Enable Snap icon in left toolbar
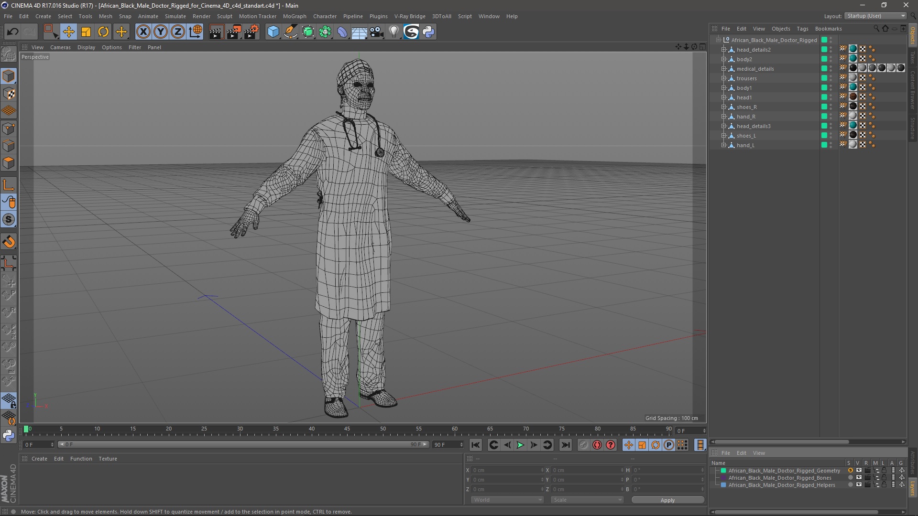The height and width of the screenshot is (516, 918). pyautogui.click(x=9, y=219)
